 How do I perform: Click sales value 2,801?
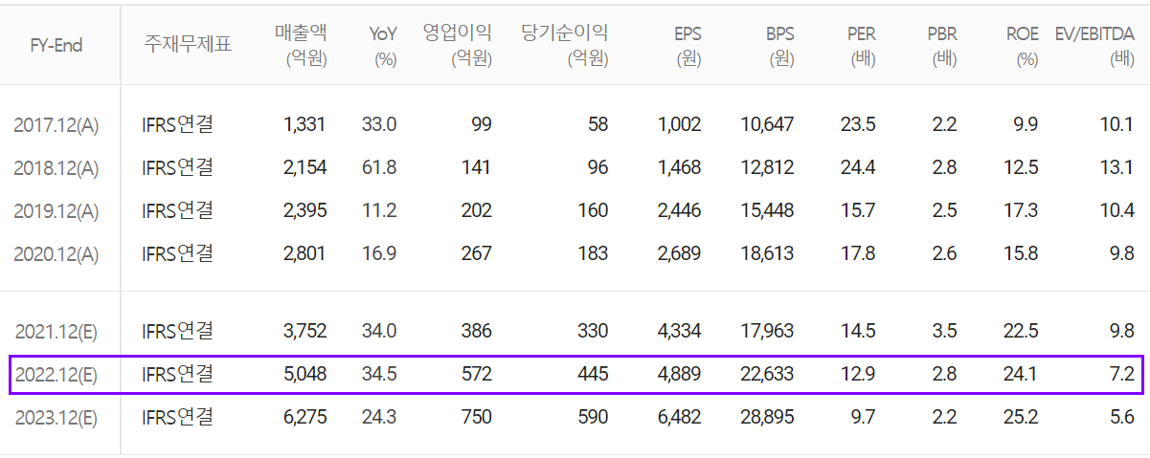pos(304,253)
